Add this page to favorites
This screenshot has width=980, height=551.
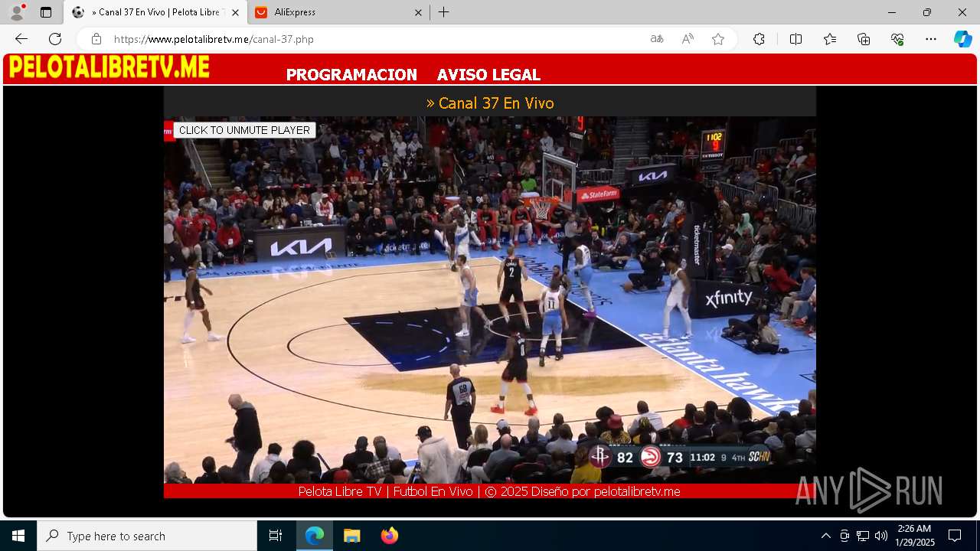718,39
